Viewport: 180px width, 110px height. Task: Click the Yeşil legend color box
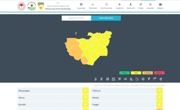[x=124, y=73]
